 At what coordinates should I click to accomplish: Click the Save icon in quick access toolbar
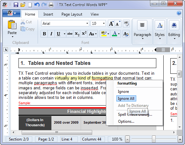point(16,5)
